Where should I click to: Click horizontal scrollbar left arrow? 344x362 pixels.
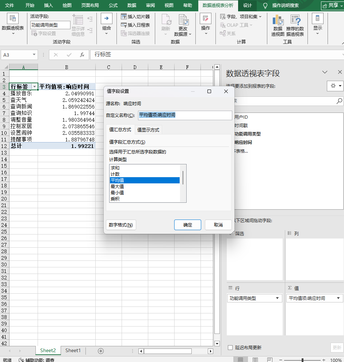141,351
